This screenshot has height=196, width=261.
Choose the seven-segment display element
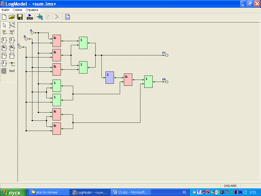(x=4, y=71)
